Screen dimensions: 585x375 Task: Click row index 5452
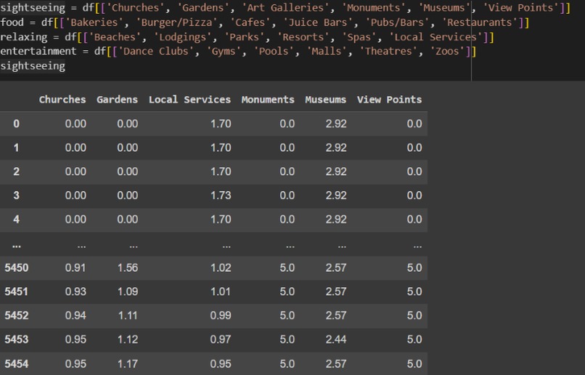pos(17,315)
